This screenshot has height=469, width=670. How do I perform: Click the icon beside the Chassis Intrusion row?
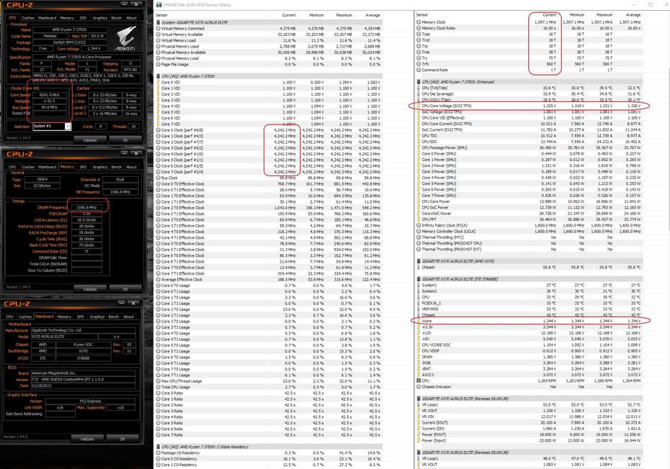(x=419, y=386)
